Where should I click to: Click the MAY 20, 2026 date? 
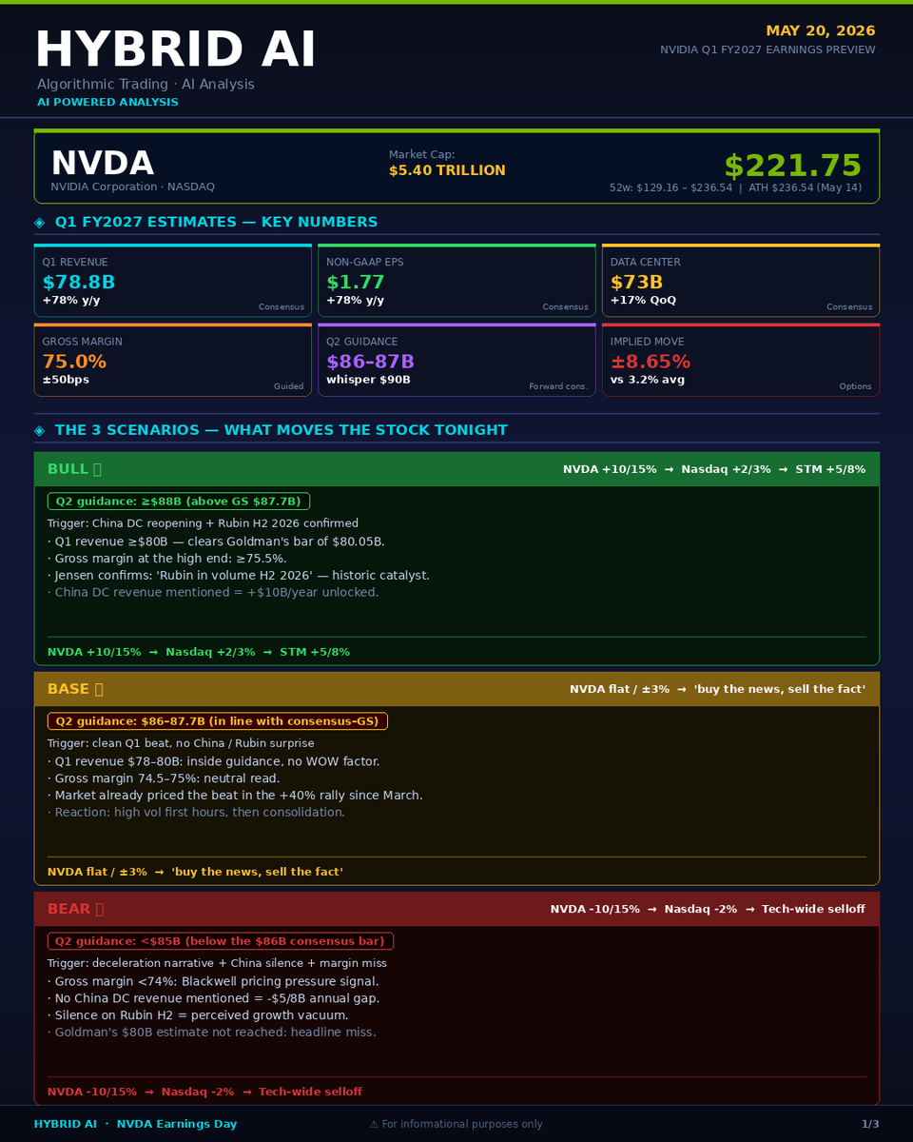point(821,31)
